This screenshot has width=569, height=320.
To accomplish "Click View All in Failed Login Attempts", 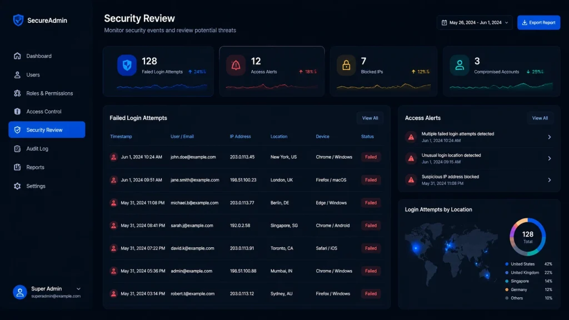I will tap(370, 118).
